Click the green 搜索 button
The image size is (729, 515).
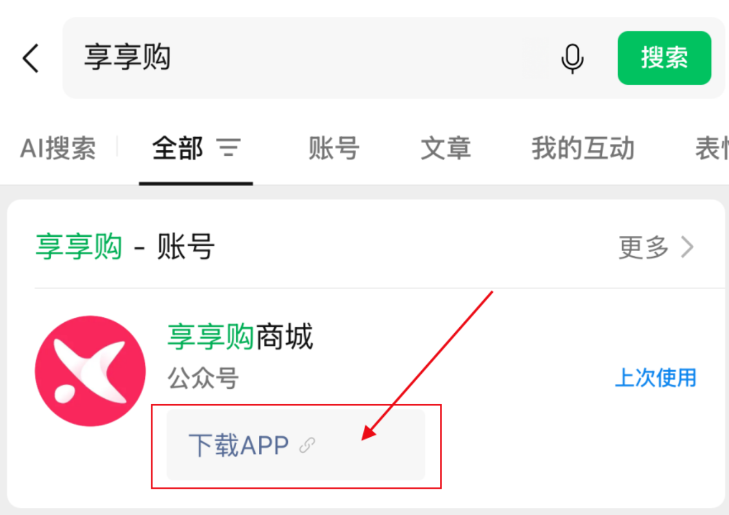pos(664,58)
